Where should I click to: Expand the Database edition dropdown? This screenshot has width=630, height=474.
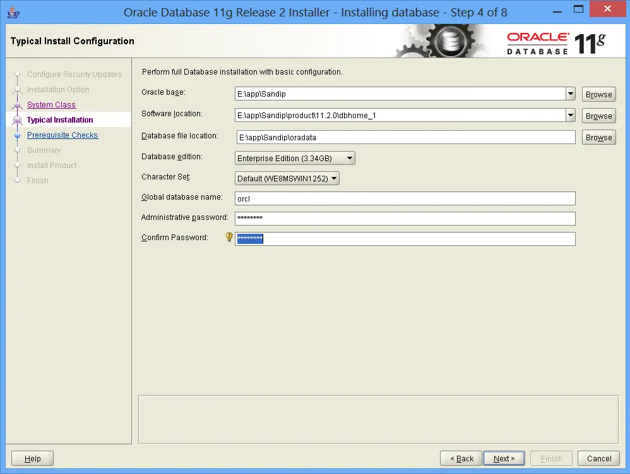pyautogui.click(x=295, y=158)
